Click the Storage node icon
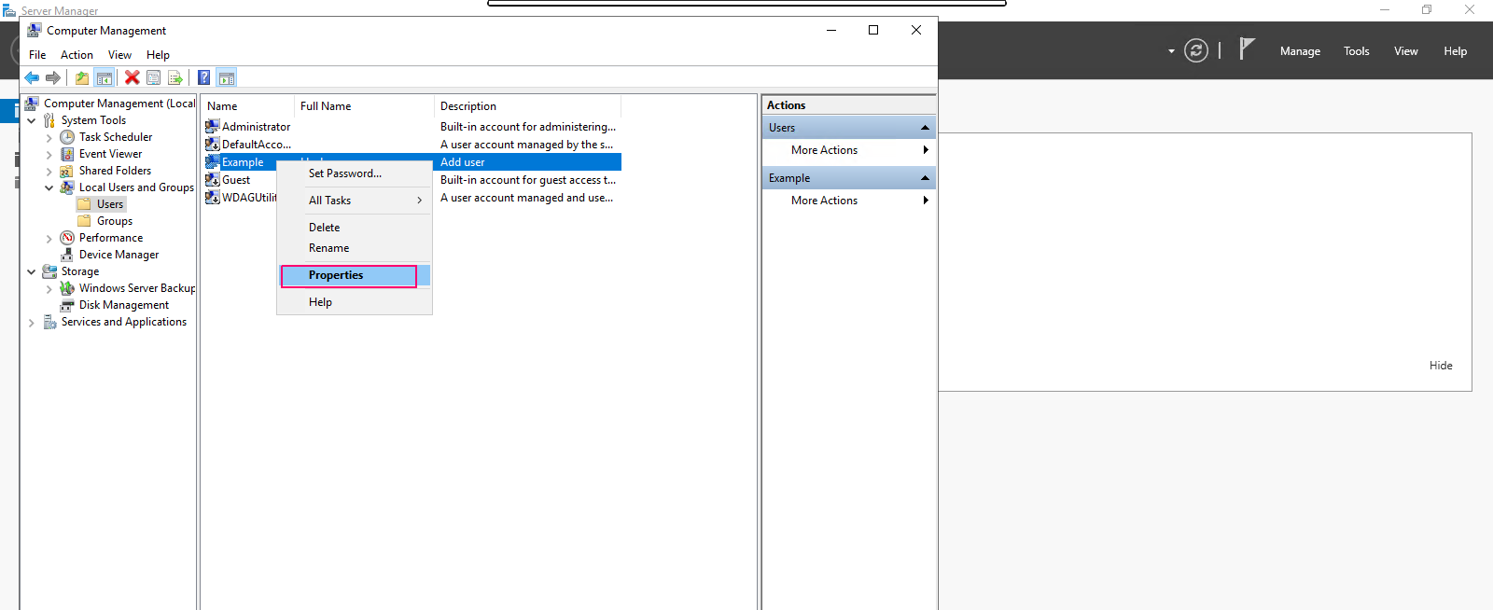 [x=49, y=271]
